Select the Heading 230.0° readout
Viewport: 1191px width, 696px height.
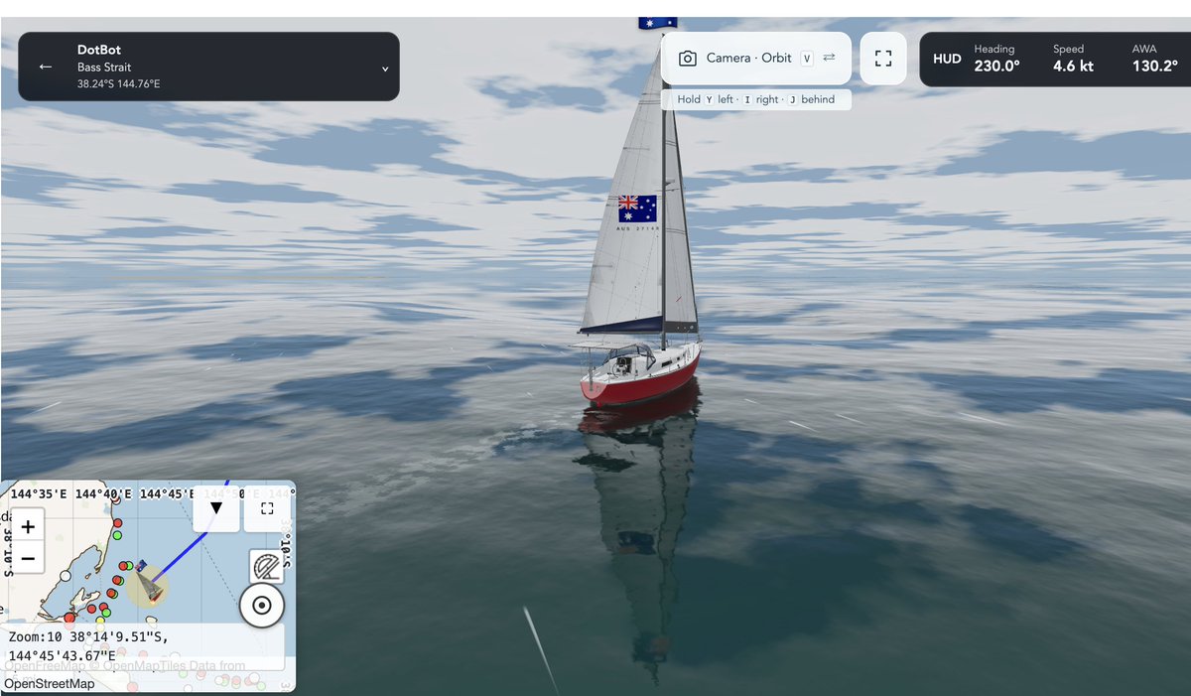point(996,59)
